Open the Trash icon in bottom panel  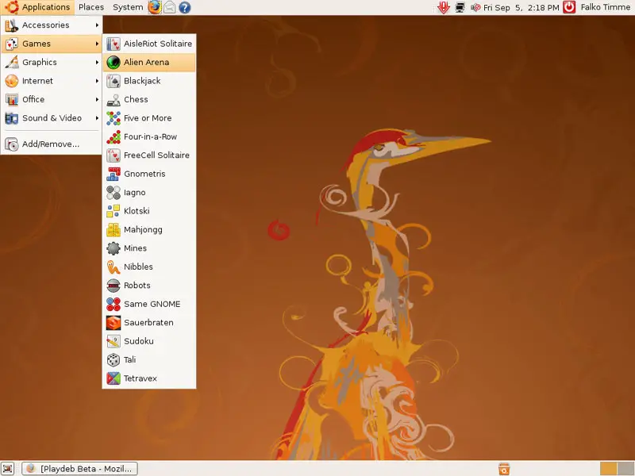coord(504,469)
